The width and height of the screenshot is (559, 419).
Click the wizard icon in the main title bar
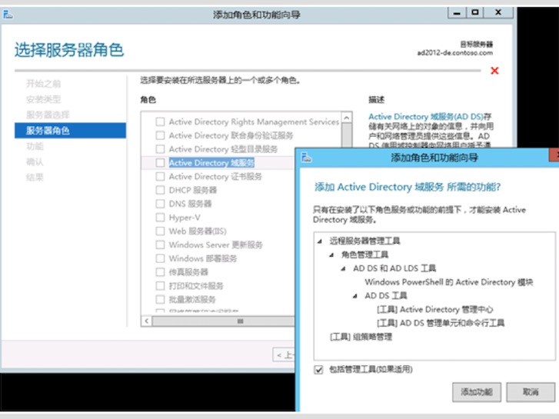8,15
